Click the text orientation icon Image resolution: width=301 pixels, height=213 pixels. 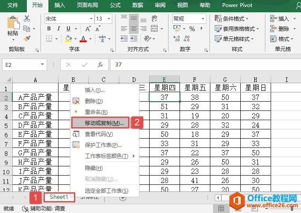(x=147, y=39)
